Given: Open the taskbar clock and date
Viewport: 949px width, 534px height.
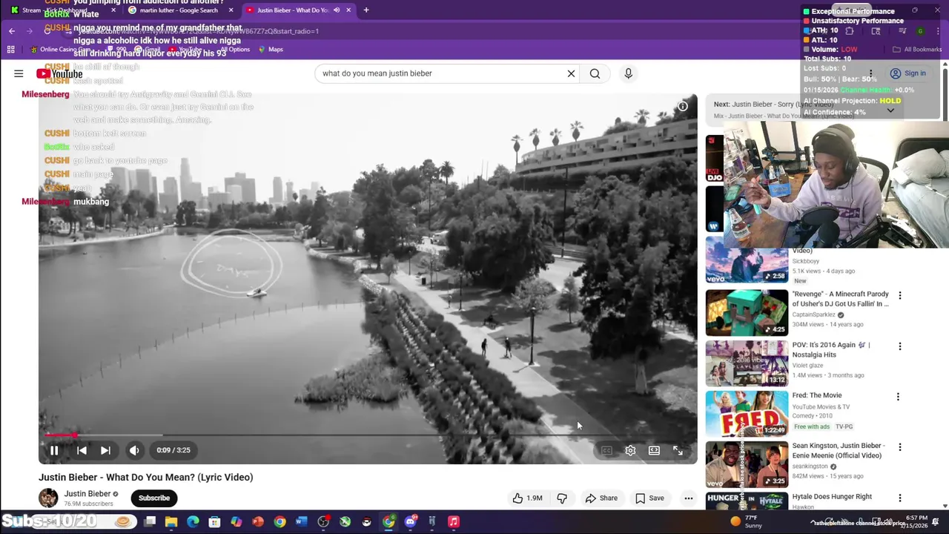Looking at the screenshot, I should (916, 522).
